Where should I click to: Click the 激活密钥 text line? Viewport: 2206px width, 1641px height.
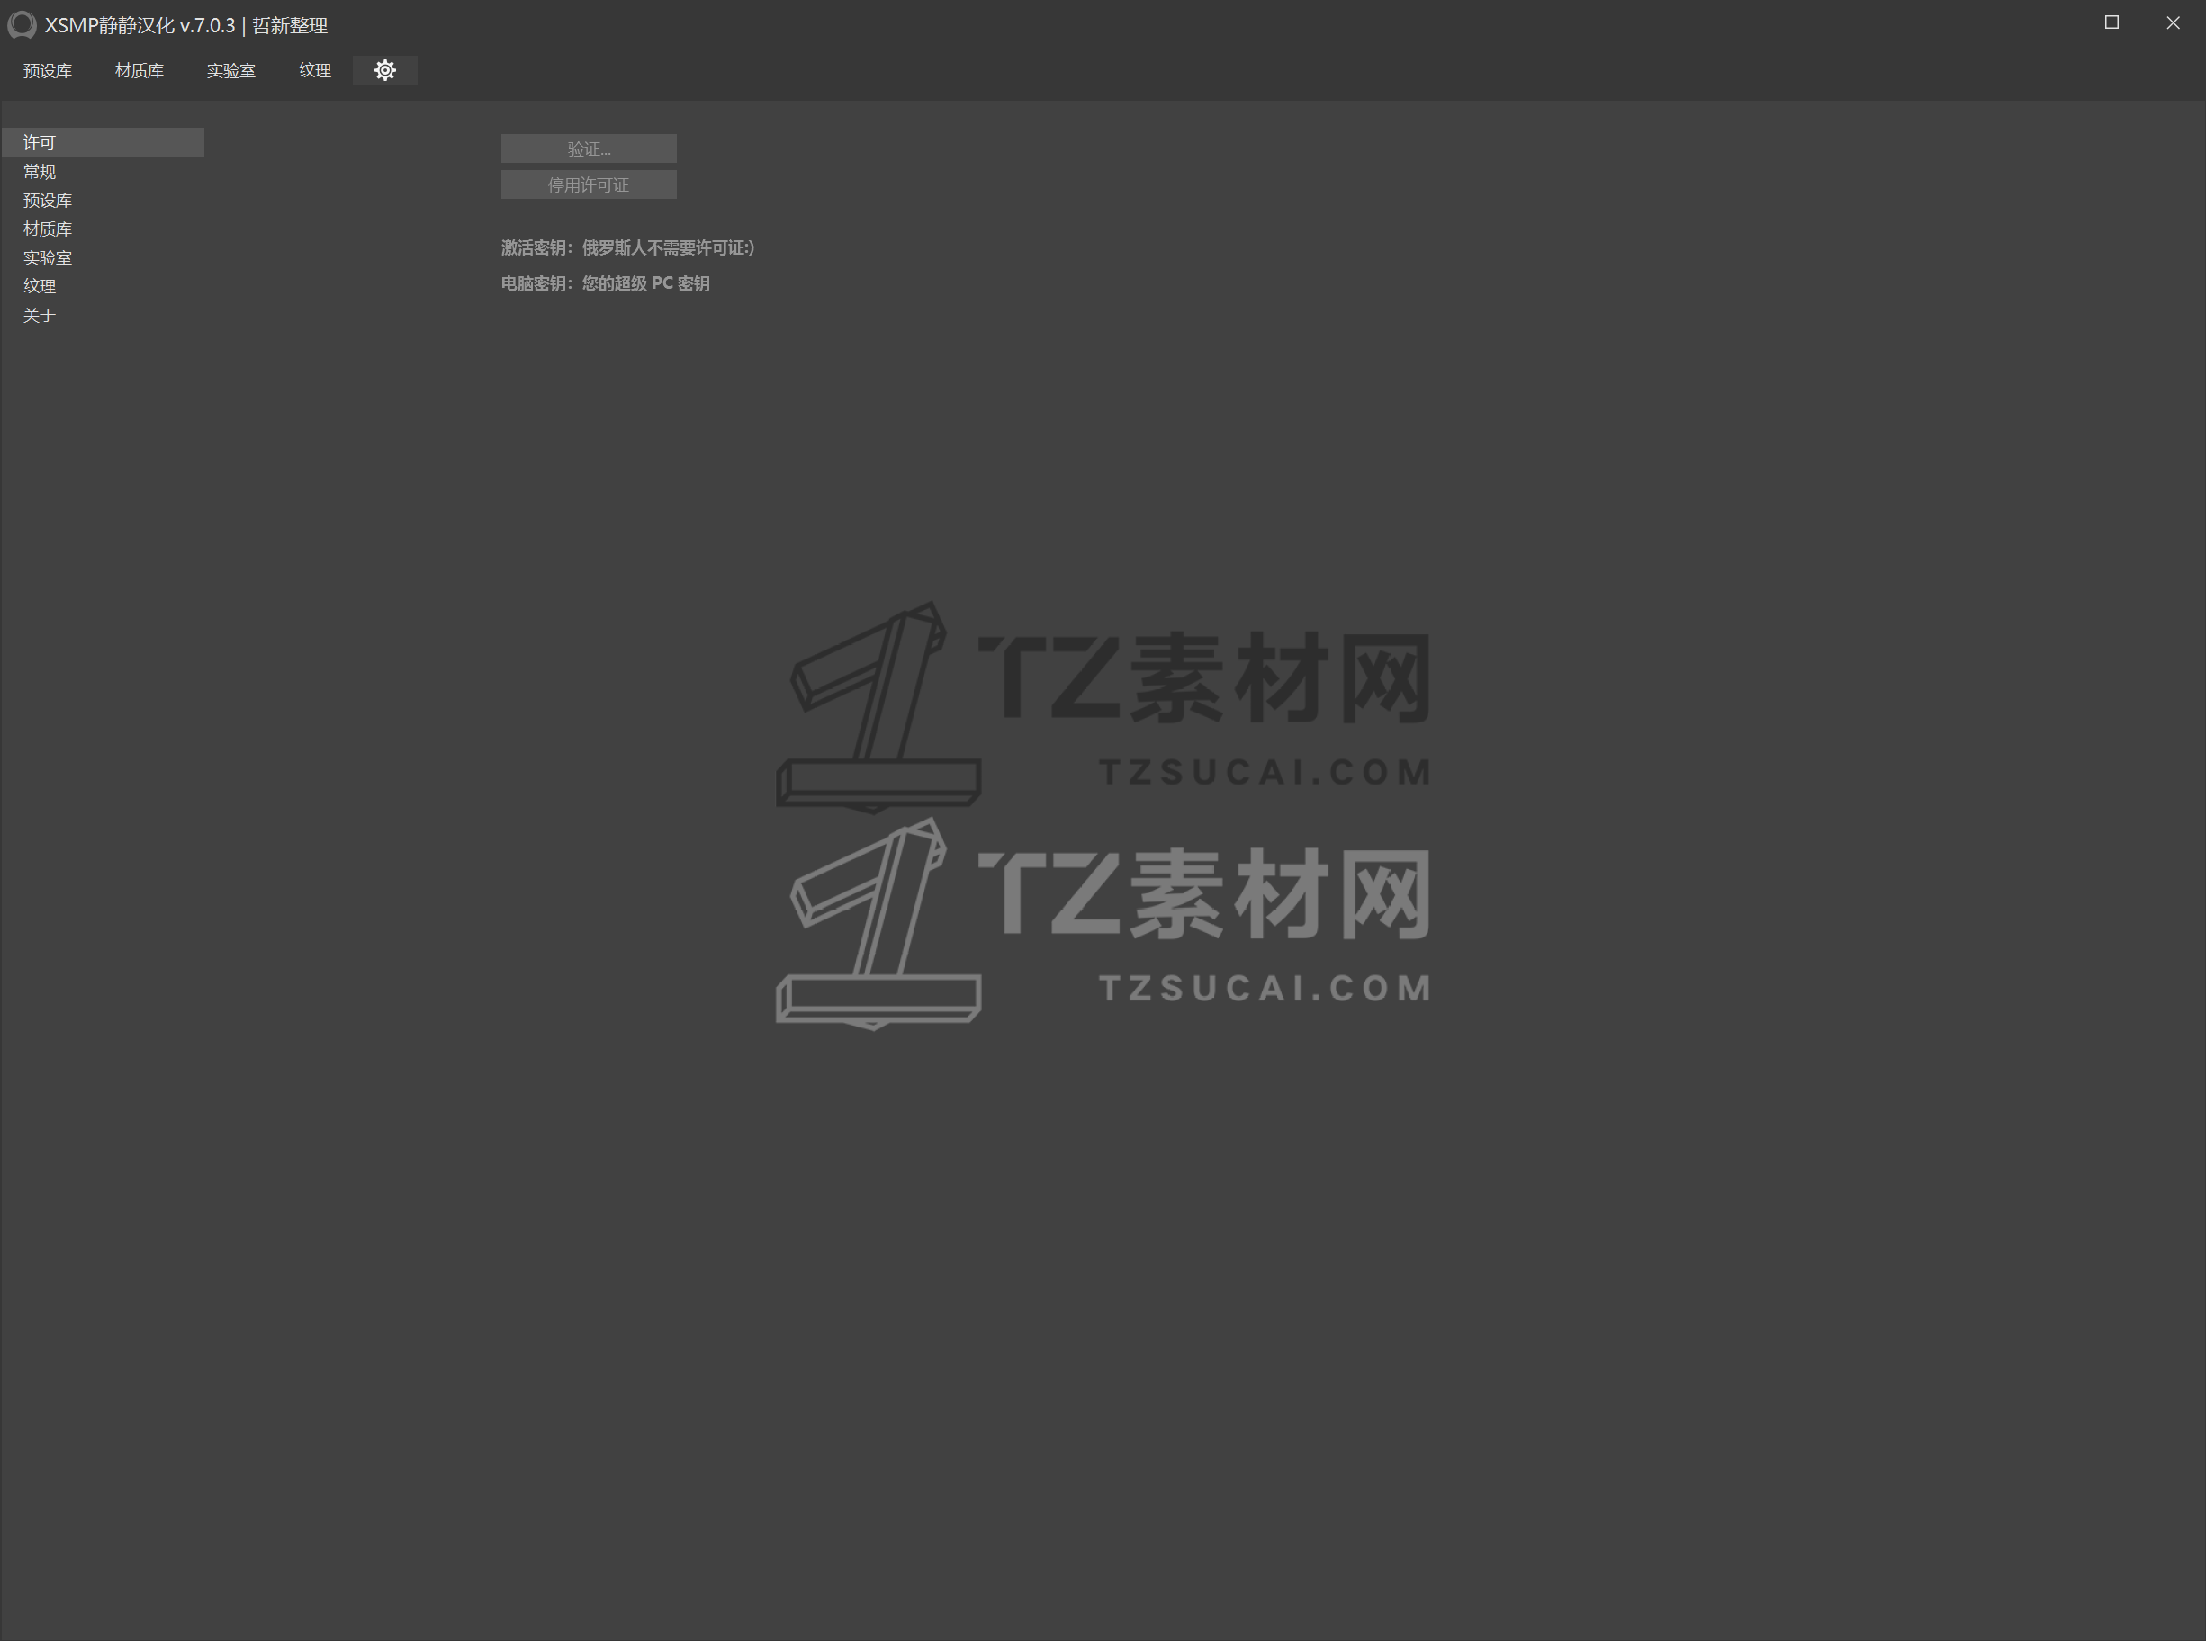coord(627,247)
